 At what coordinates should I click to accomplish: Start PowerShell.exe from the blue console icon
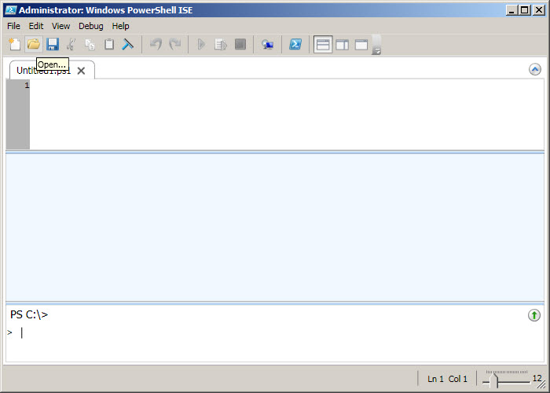[295, 44]
